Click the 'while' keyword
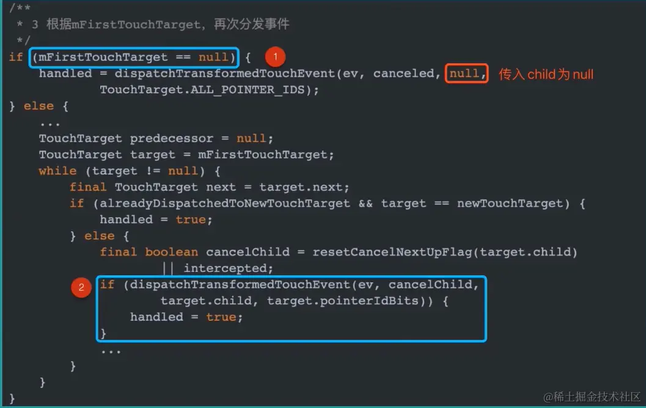 tap(57, 171)
